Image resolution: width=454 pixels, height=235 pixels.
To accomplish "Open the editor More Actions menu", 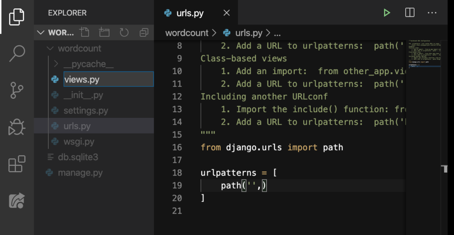I will pos(432,13).
